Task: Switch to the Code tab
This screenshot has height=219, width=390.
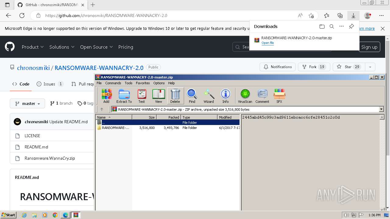Action: [21, 84]
